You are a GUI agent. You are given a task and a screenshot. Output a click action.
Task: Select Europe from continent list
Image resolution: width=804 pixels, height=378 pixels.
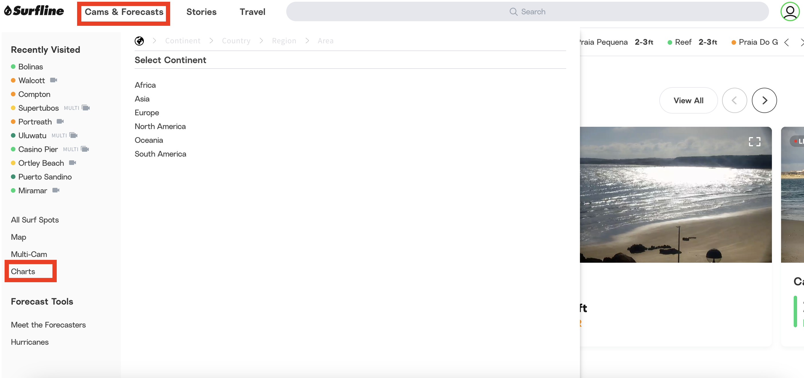click(147, 112)
